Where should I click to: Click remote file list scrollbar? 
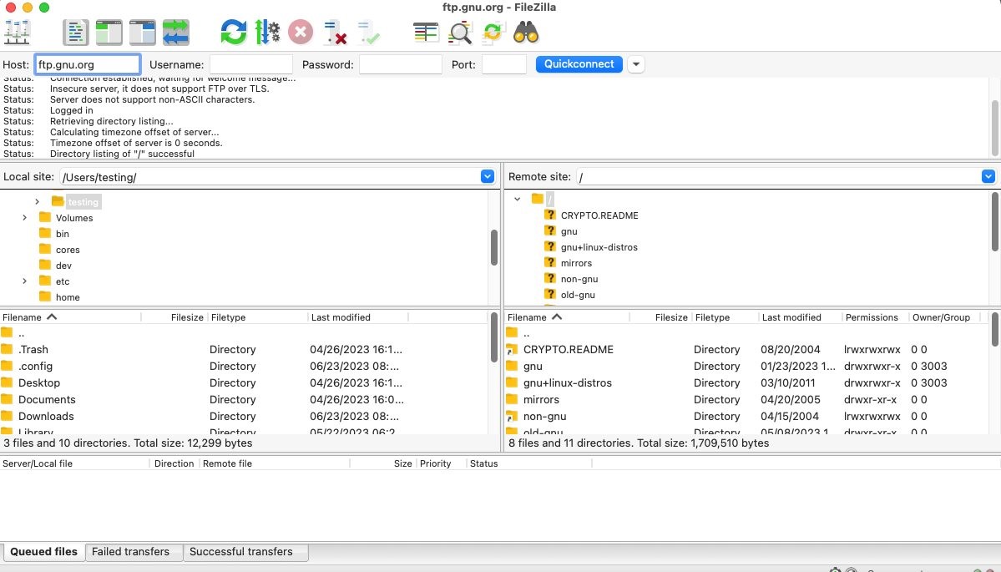pyautogui.click(x=994, y=329)
